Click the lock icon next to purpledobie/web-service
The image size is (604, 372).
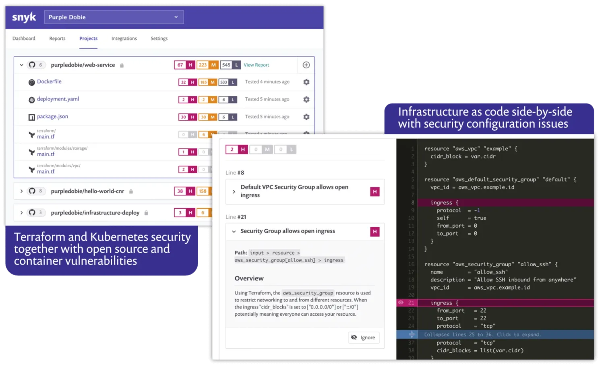tap(122, 65)
